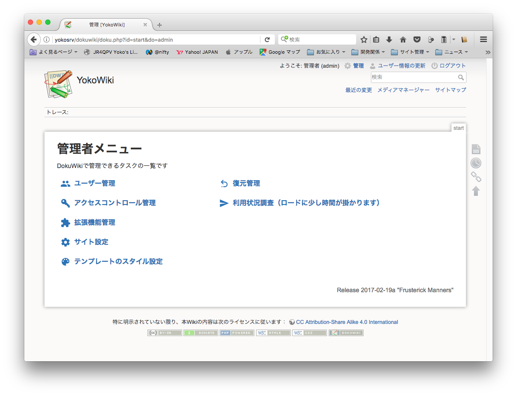The height and width of the screenshot is (396, 517).
Task: Click the 管理 link in user tools
Action: (x=358, y=66)
